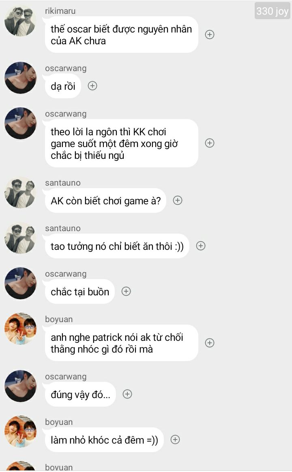Open oscarwang's avatar beside "dạ rồi"
This screenshot has height=472, width=292.
(20, 78)
